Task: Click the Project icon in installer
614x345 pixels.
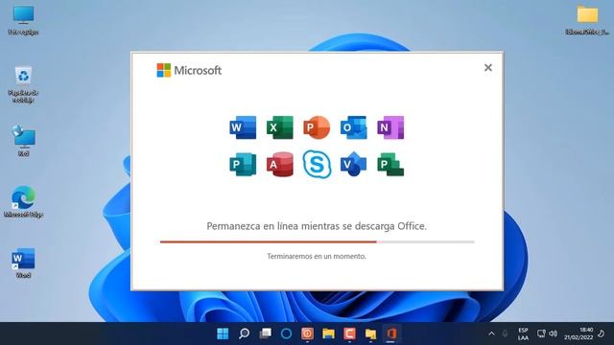Action: (390, 164)
